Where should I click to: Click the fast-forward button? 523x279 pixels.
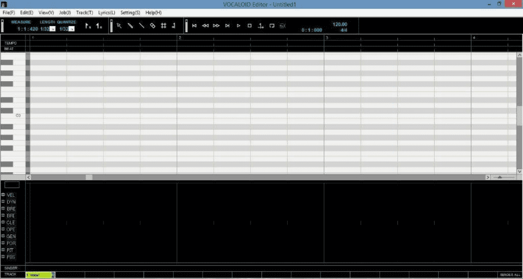tap(216, 26)
